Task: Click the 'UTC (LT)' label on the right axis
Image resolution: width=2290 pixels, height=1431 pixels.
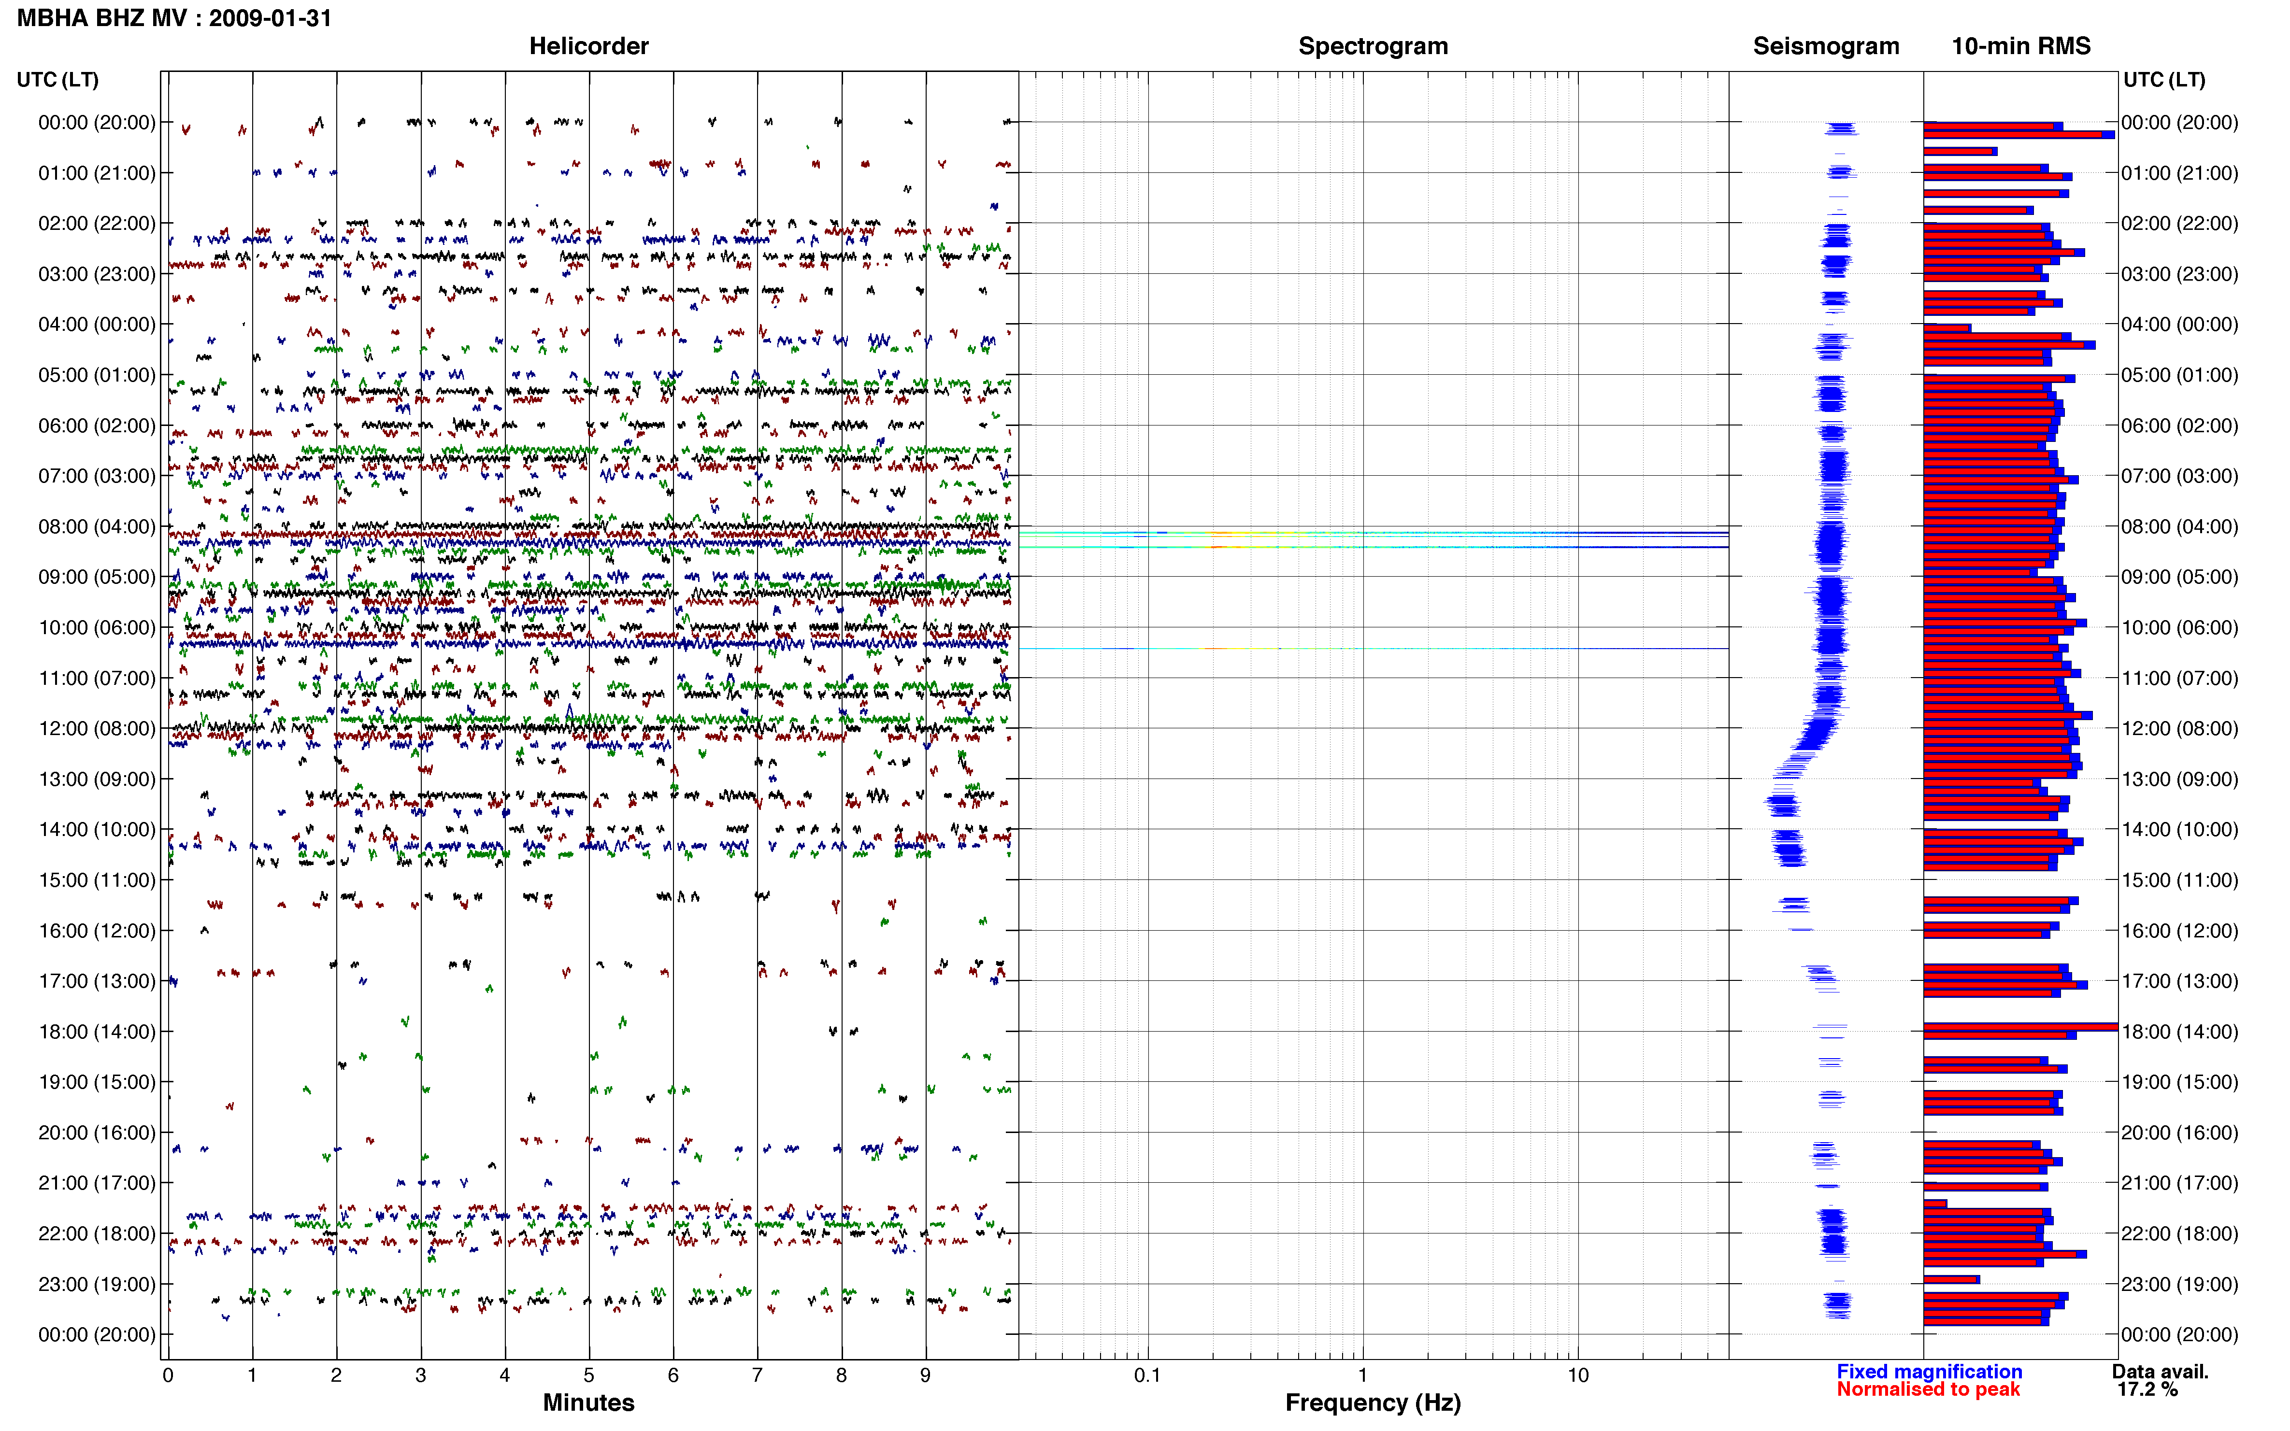Action: 2164,81
